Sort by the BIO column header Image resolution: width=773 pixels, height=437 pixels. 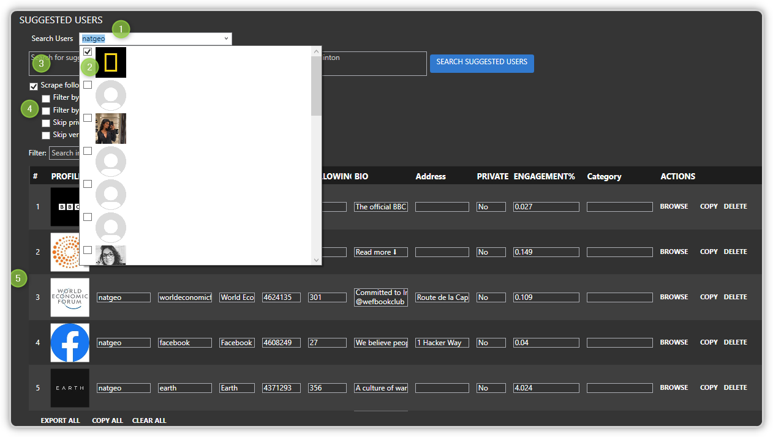click(361, 176)
